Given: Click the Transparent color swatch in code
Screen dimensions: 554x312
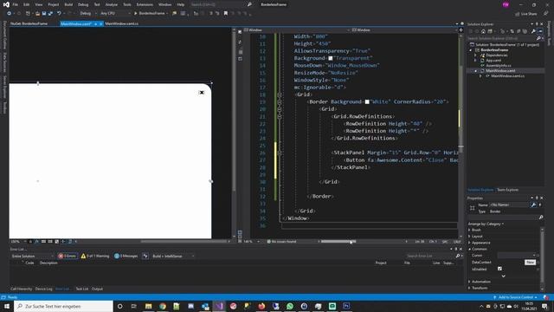Looking at the screenshot, I should pos(331,58).
